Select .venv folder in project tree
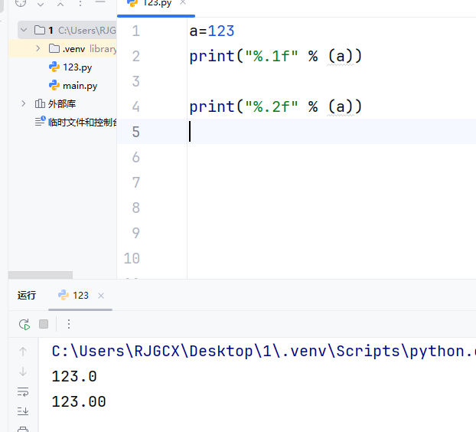The height and width of the screenshot is (432, 476). pos(63,48)
